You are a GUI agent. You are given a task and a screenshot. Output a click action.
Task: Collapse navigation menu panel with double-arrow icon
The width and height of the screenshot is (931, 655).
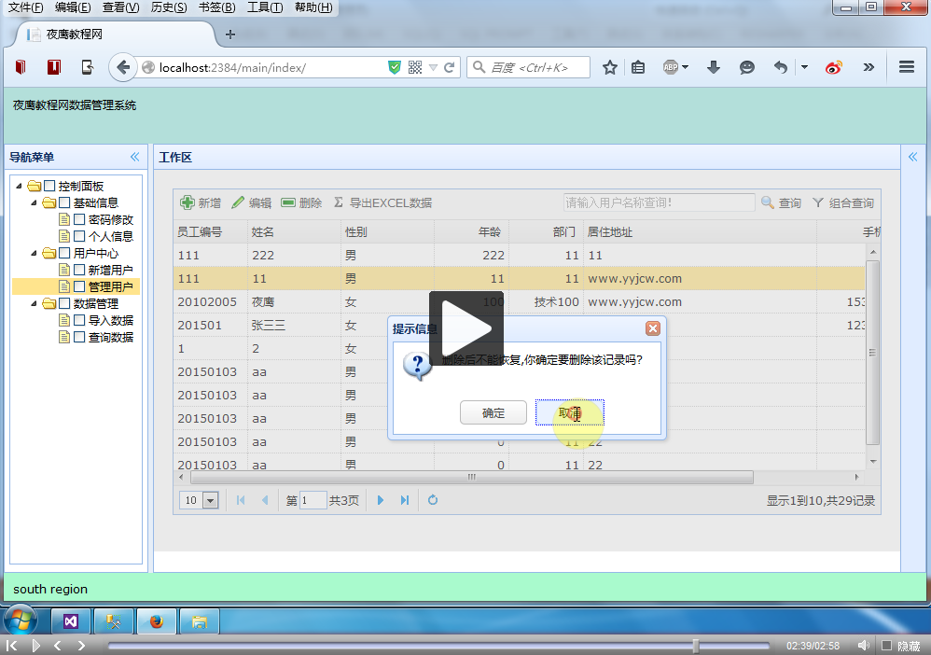coord(134,157)
